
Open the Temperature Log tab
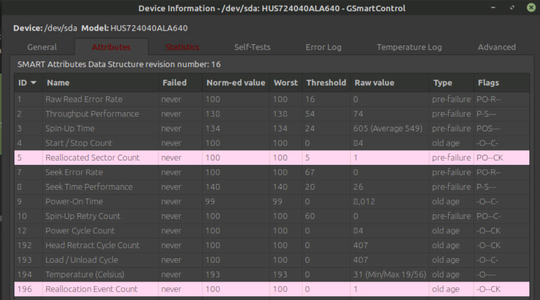point(409,47)
